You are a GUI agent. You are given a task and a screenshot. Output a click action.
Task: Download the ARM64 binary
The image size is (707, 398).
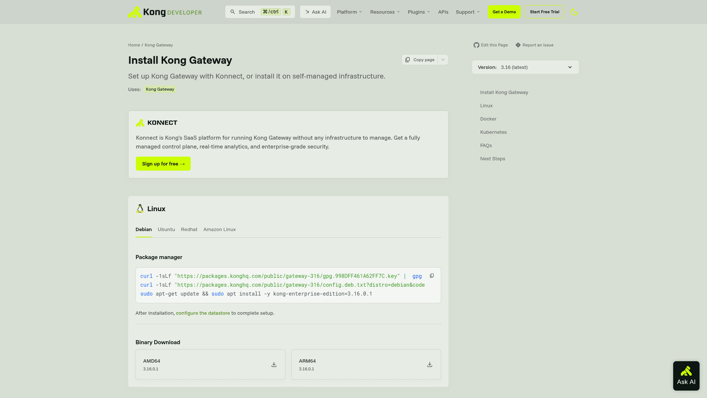(x=430, y=364)
